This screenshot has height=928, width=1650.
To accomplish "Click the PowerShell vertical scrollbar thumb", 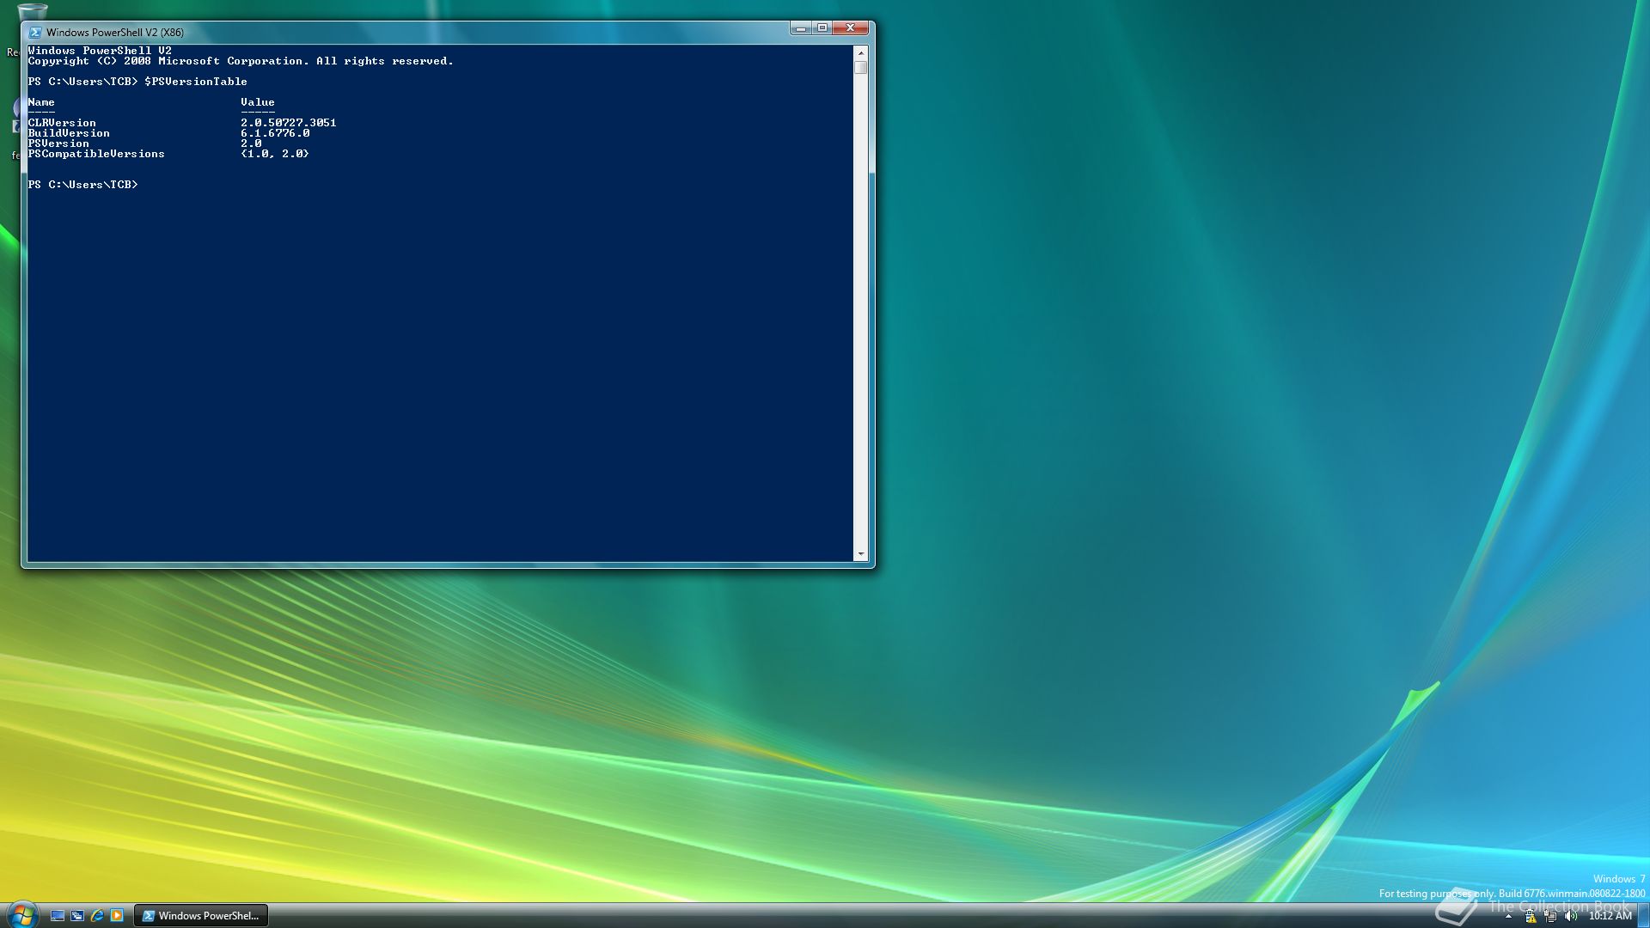I will pyautogui.click(x=861, y=67).
